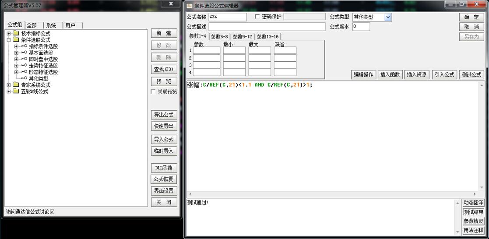Click node icon beside 走势特征选股

[24, 66]
